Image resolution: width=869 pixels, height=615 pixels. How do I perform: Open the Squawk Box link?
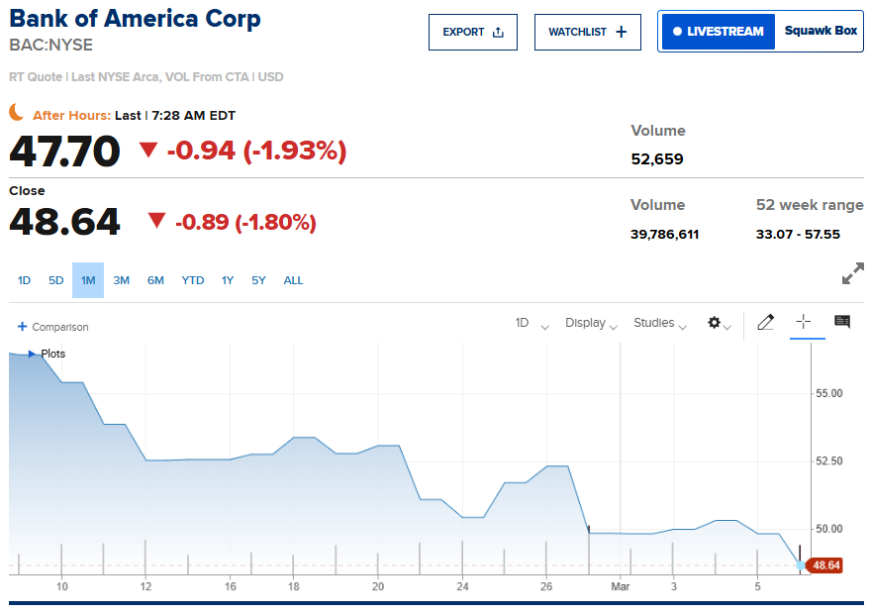point(821,32)
